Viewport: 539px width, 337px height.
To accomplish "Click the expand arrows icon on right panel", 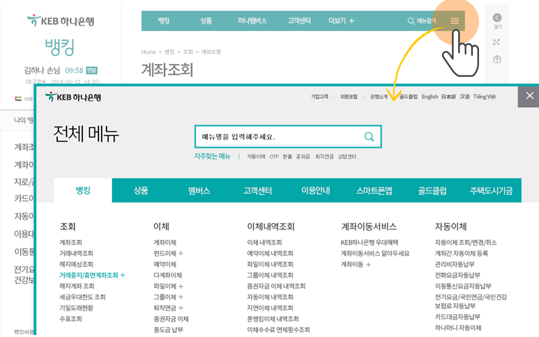I will [x=497, y=42].
